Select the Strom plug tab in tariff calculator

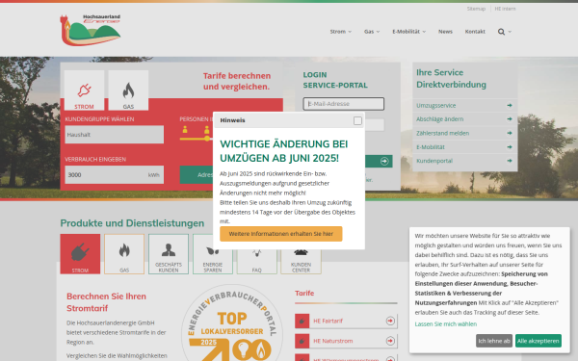(84, 90)
